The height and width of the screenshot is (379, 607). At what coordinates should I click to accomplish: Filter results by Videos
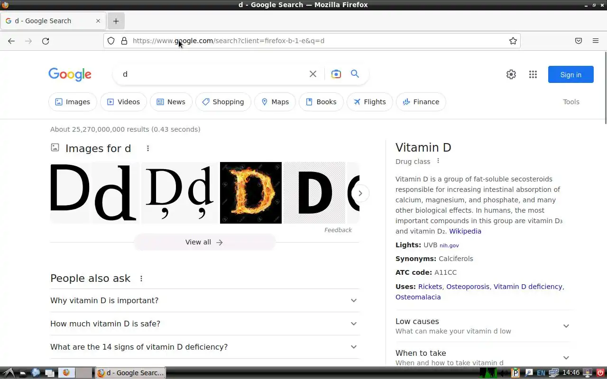(x=123, y=102)
